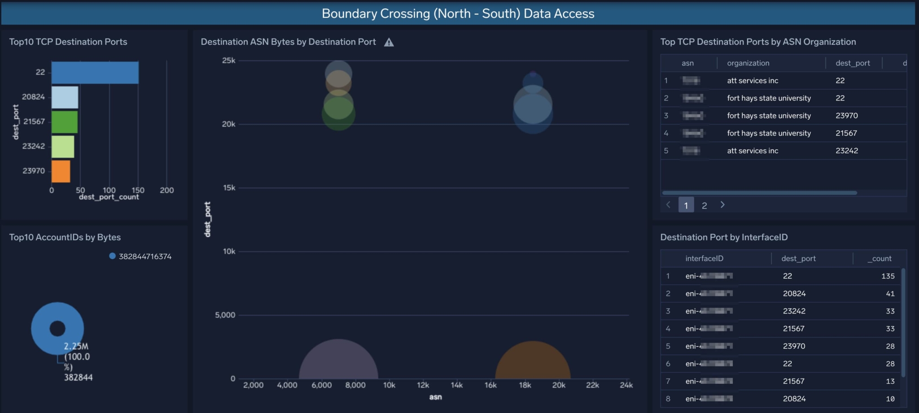This screenshot has height=413, width=919.
Task: Sort by the interfaceID column header
Action: tap(704, 259)
